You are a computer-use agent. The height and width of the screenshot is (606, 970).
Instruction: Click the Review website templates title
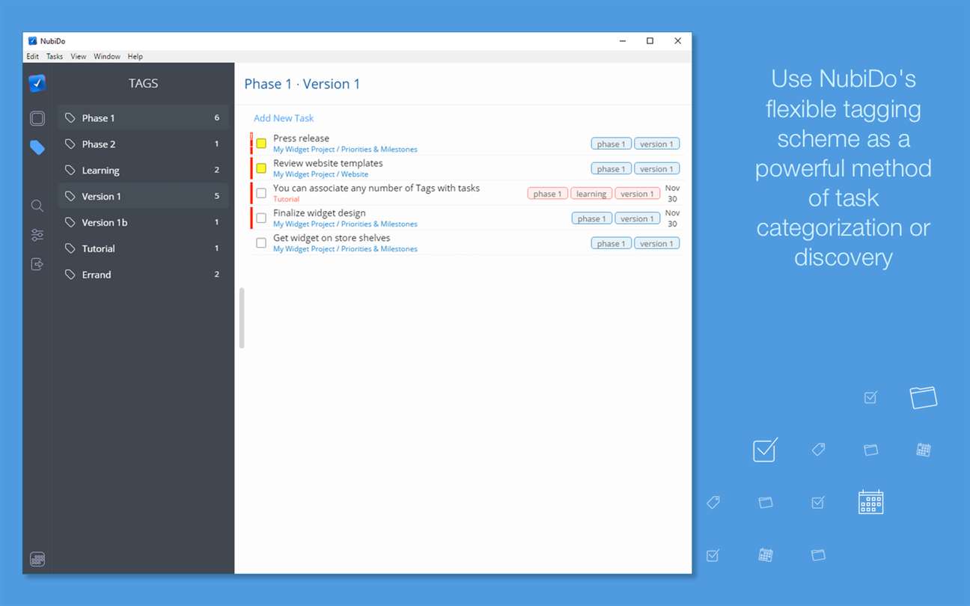coord(328,163)
